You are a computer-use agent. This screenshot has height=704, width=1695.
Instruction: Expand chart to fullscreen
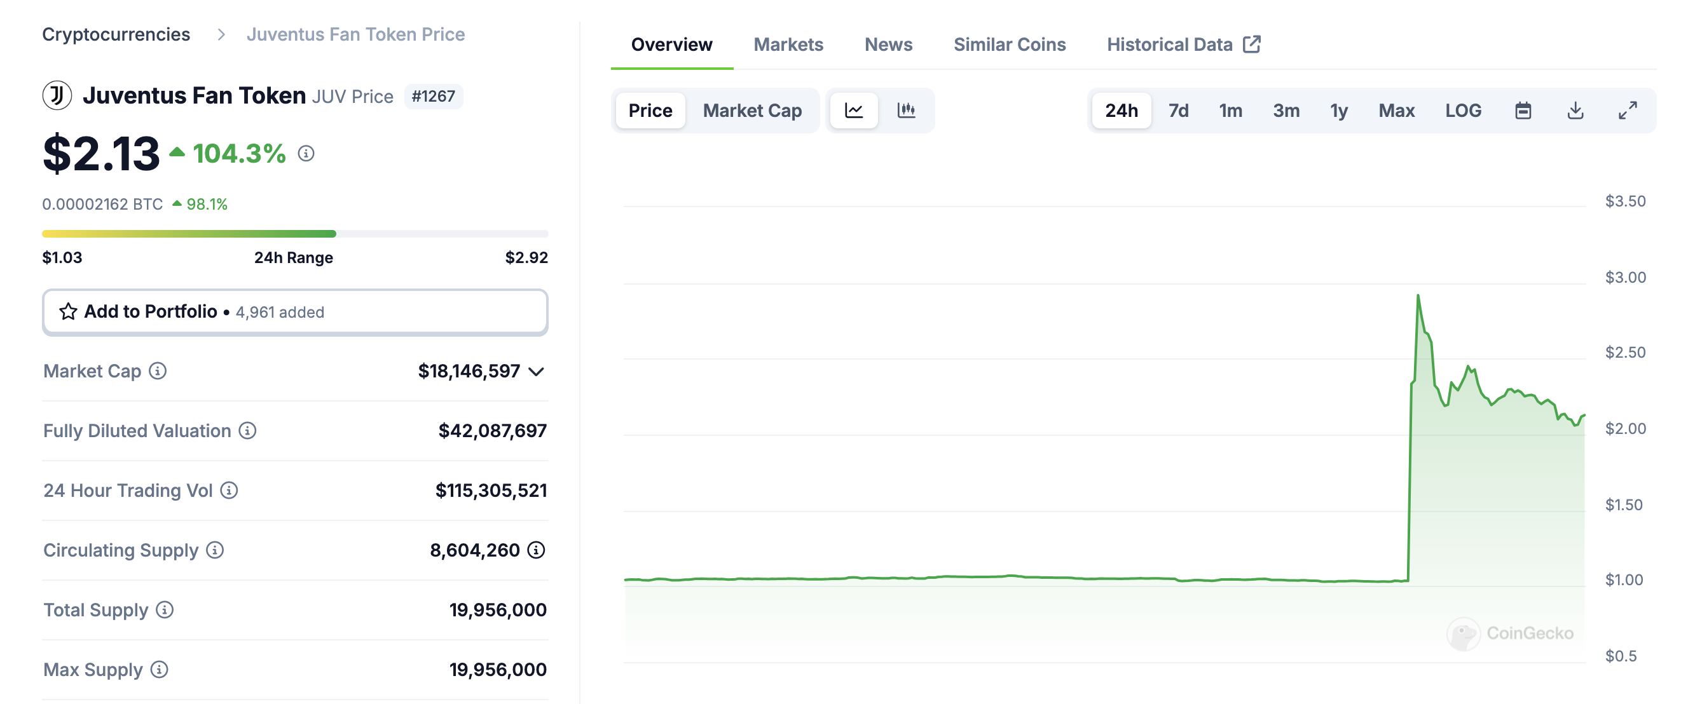pyautogui.click(x=1627, y=111)
